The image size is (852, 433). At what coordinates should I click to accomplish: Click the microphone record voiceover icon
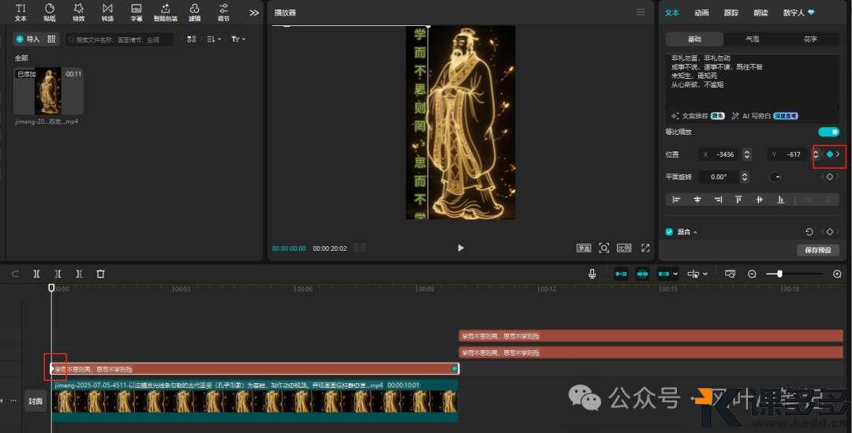[x=592, y=274]
